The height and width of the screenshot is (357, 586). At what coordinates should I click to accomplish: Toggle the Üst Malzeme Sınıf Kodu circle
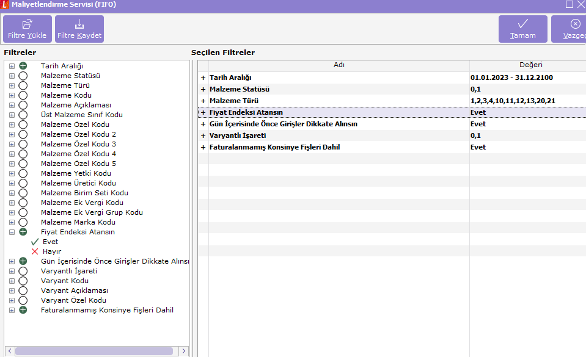23,115
